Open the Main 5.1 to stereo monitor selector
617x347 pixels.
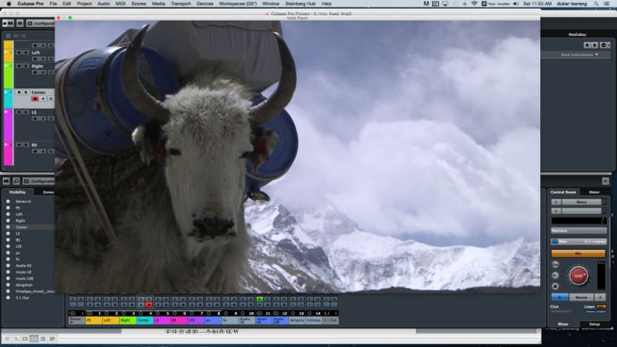[x=579, y=242]
